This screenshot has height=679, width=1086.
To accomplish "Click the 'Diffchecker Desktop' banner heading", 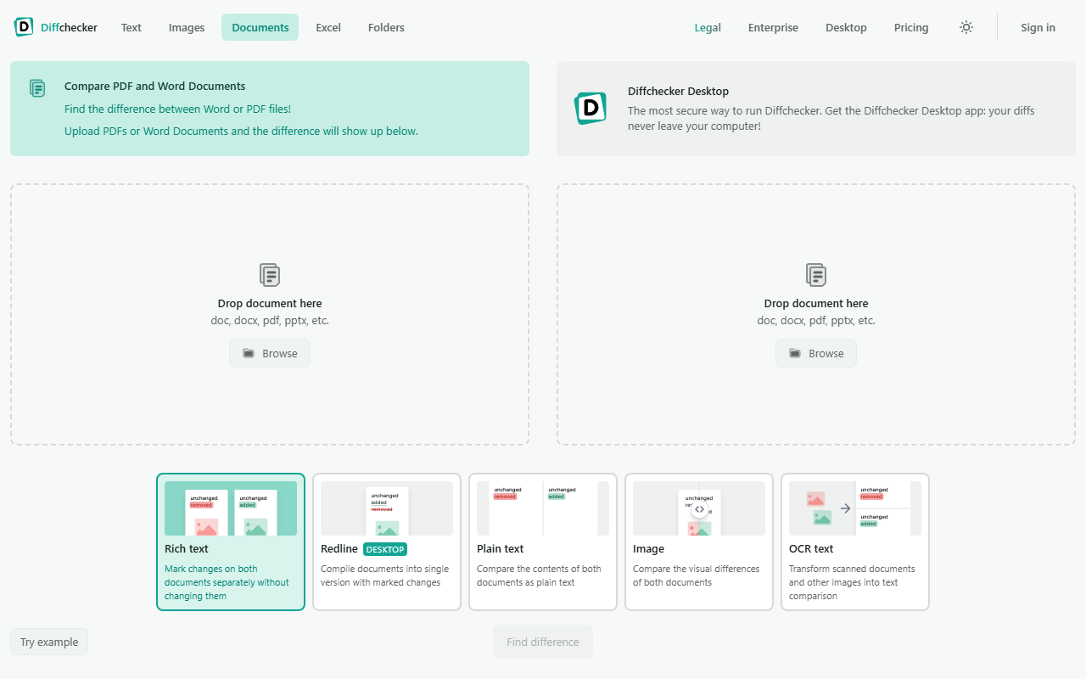I will point(679,91).
